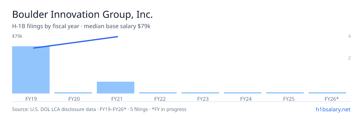Click the FY26* axis label

[332, 99]
